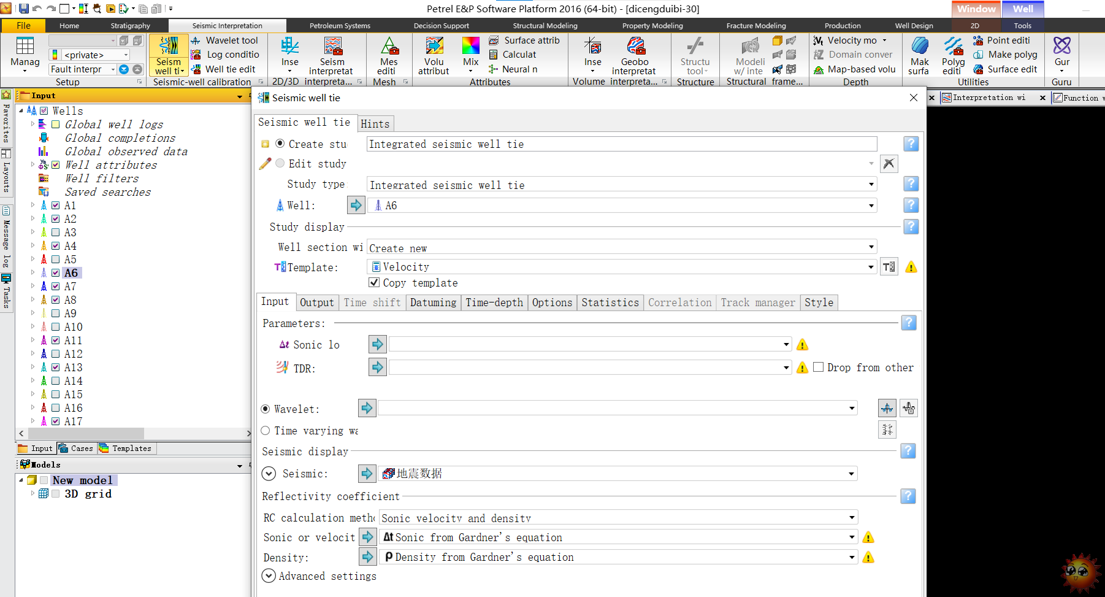Click the blue arrow for Sonic log

(377, 344)
